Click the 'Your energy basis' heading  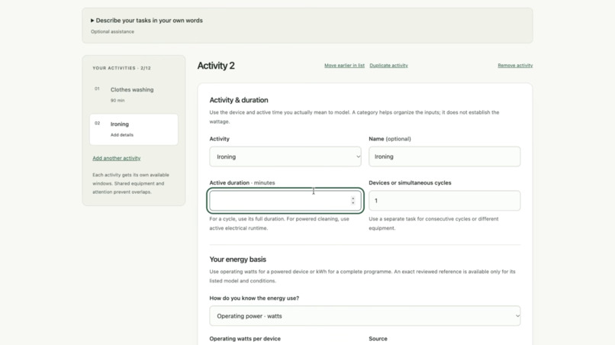(238, 260)
